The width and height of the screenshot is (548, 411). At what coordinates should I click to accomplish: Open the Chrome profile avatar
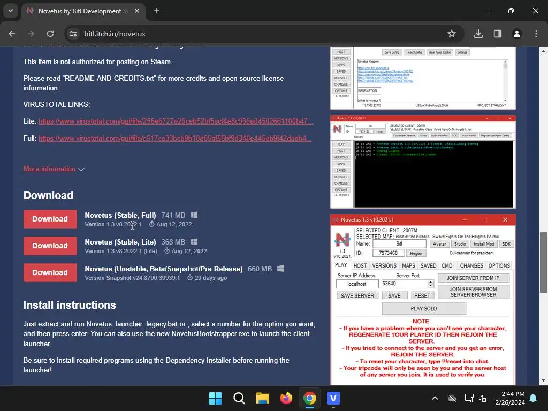pos(517,34)
